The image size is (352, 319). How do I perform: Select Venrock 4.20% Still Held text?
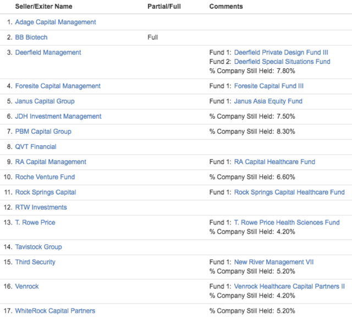252,296
